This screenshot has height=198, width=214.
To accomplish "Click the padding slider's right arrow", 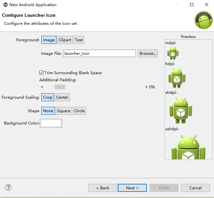I will pyautogui.click(x=146, y=87).
